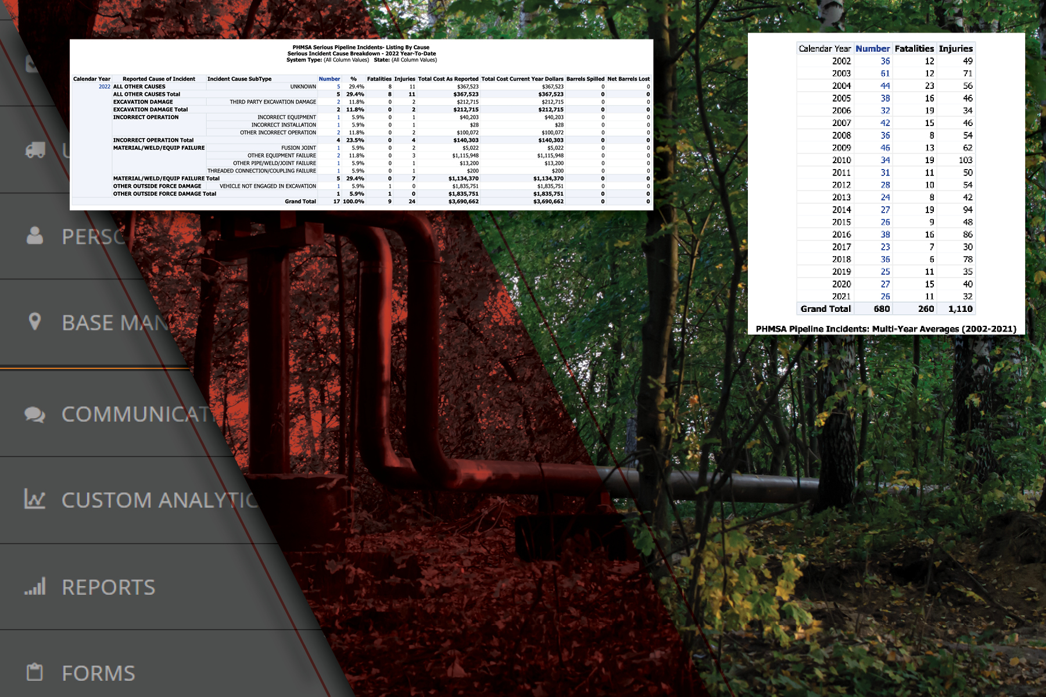Click the UNKNOWN subtype count 5 link
This screenshot has width=1046, height=697.
[338, 87]
